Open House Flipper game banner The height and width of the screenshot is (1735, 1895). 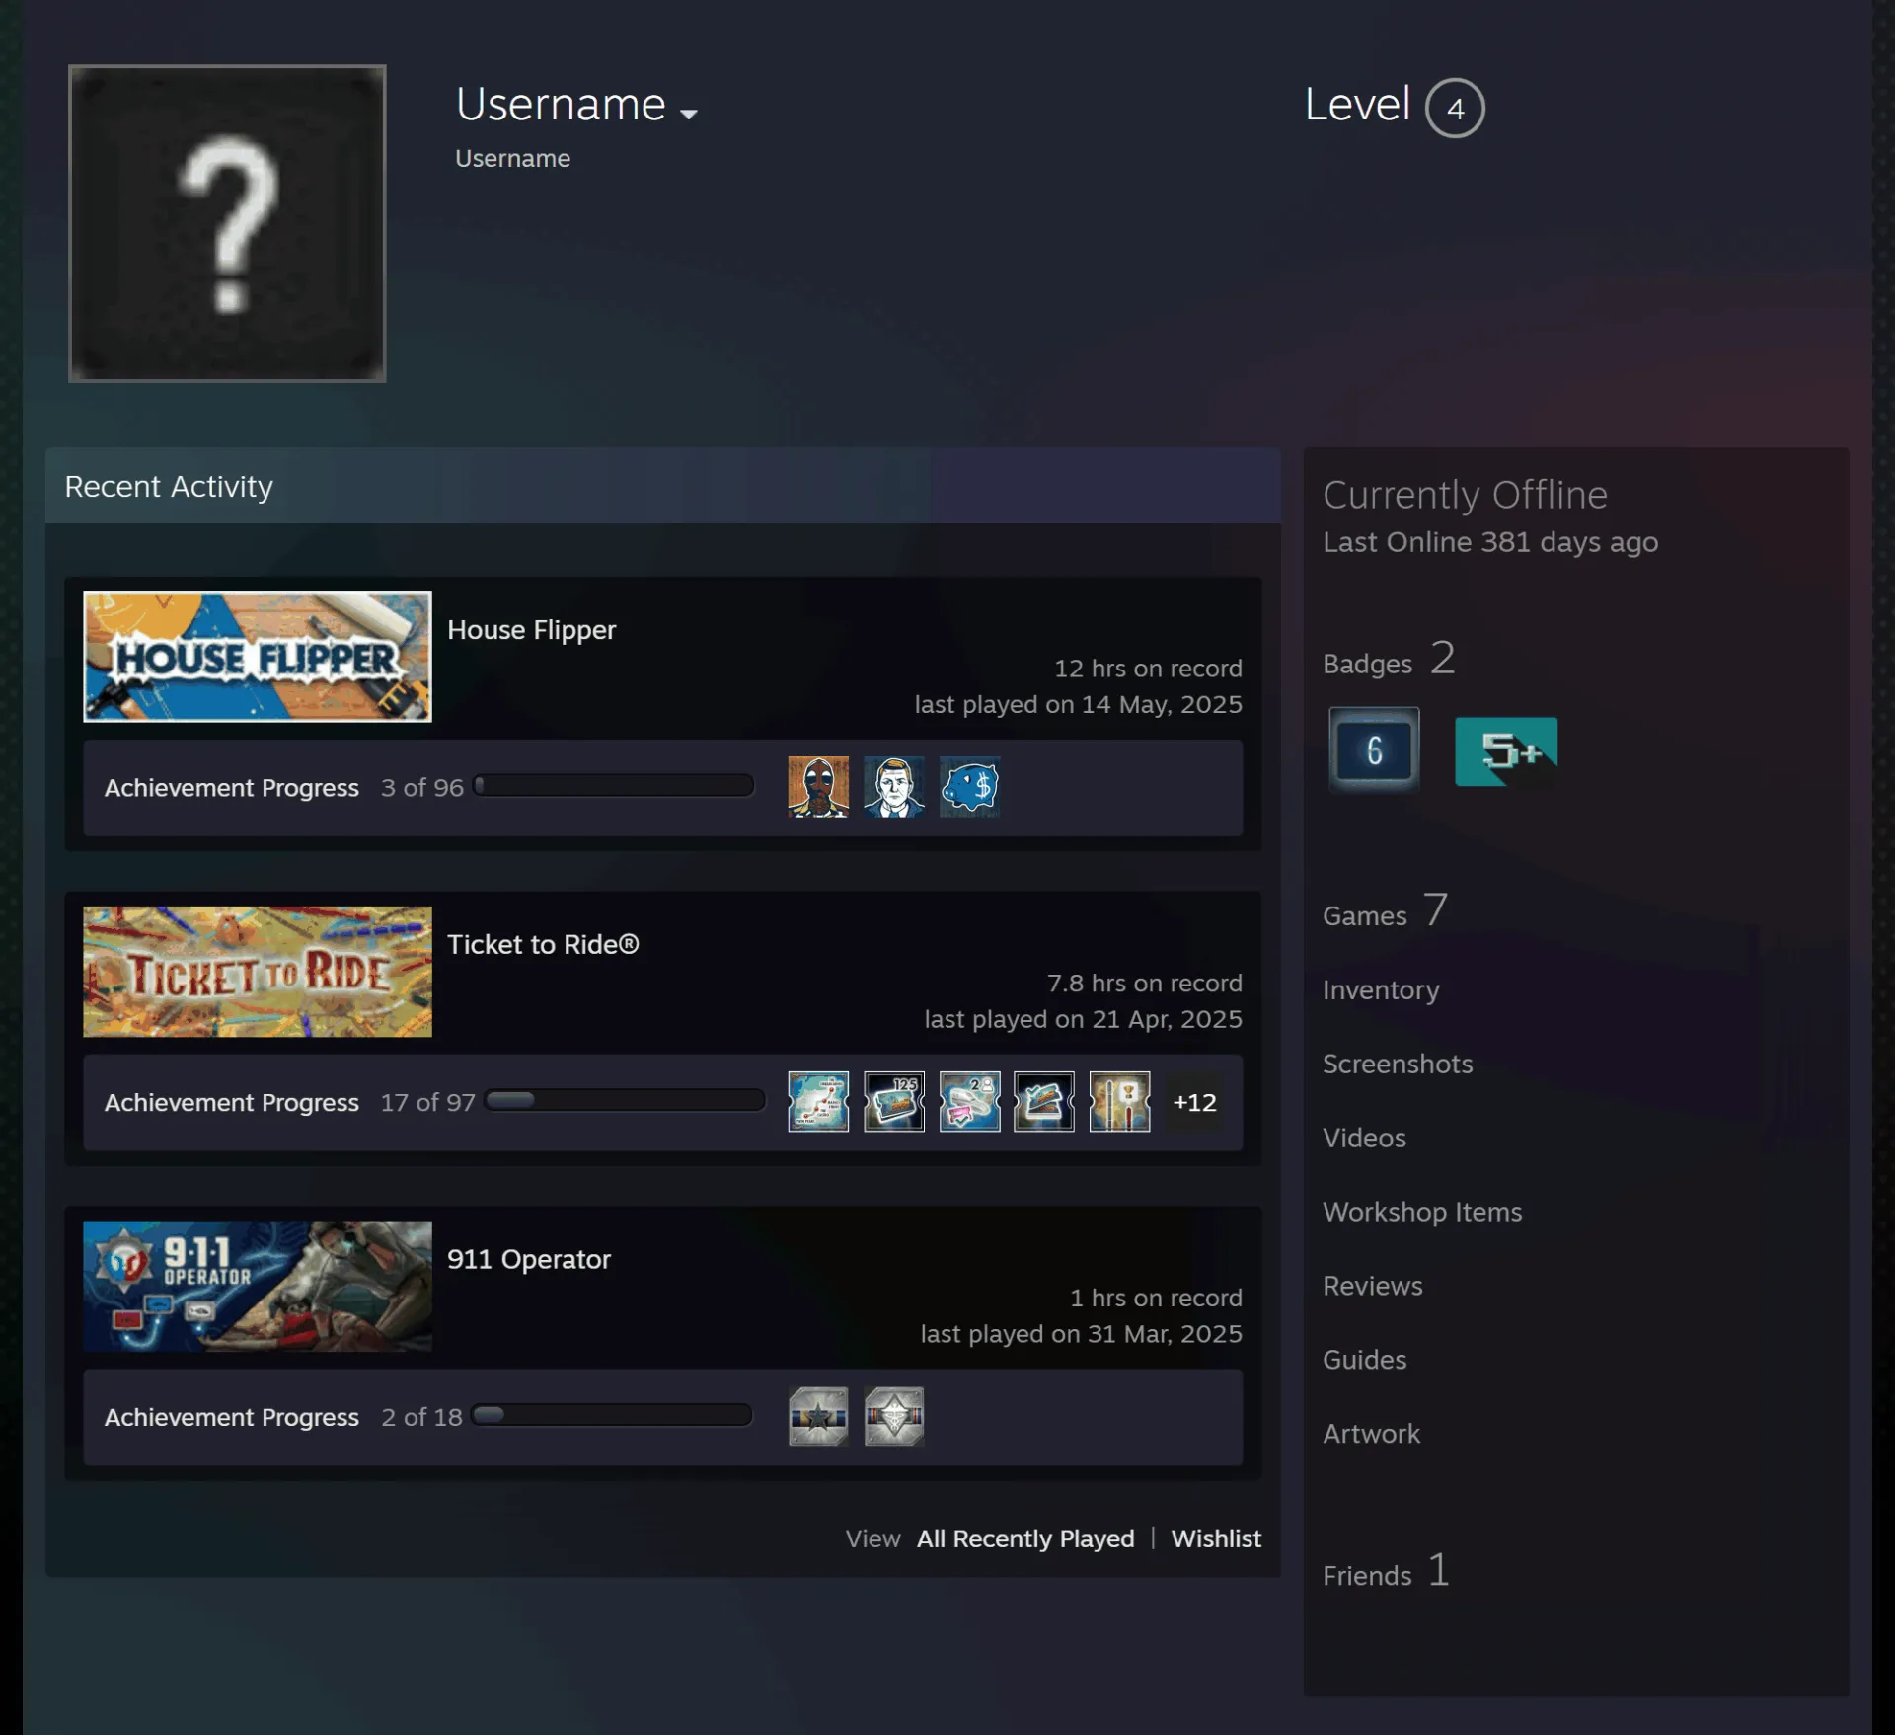pos(258,657)
